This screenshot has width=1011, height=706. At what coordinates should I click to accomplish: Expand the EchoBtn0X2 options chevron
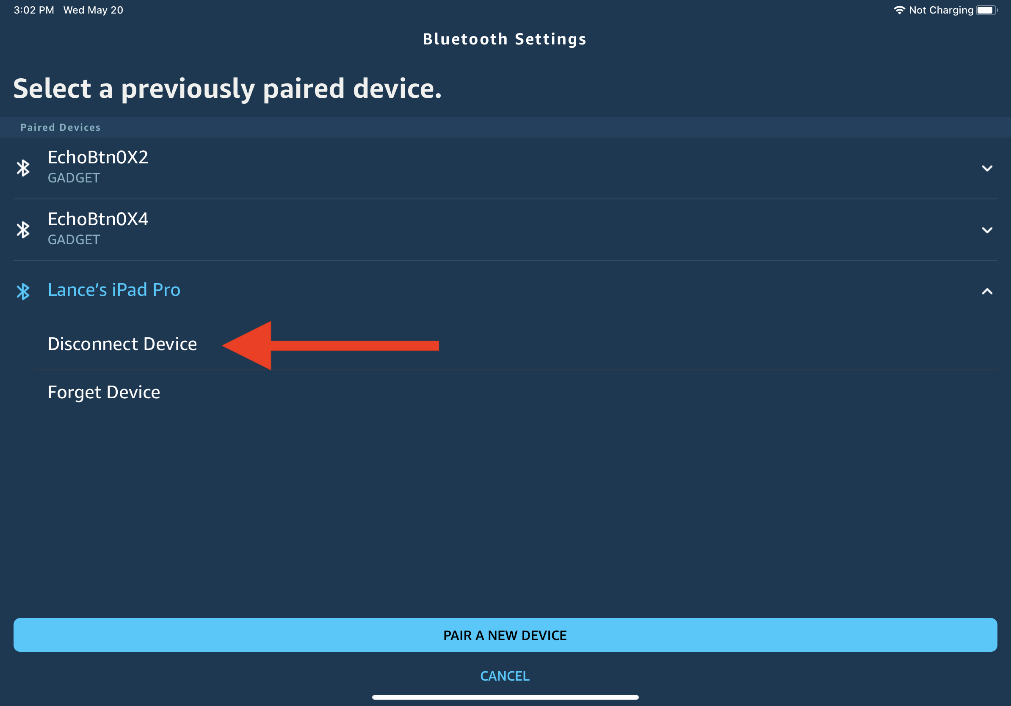coord(987,168)
